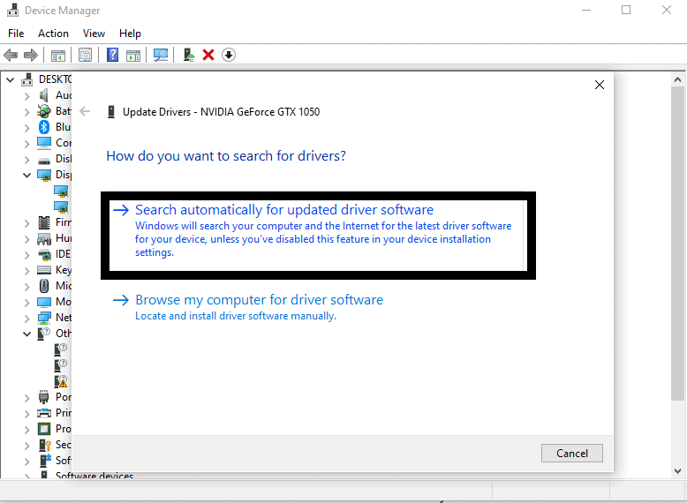Select the unknown device with yellow warning sign
The width and height of the screenshot is (687, 503).
coord(60,381)
